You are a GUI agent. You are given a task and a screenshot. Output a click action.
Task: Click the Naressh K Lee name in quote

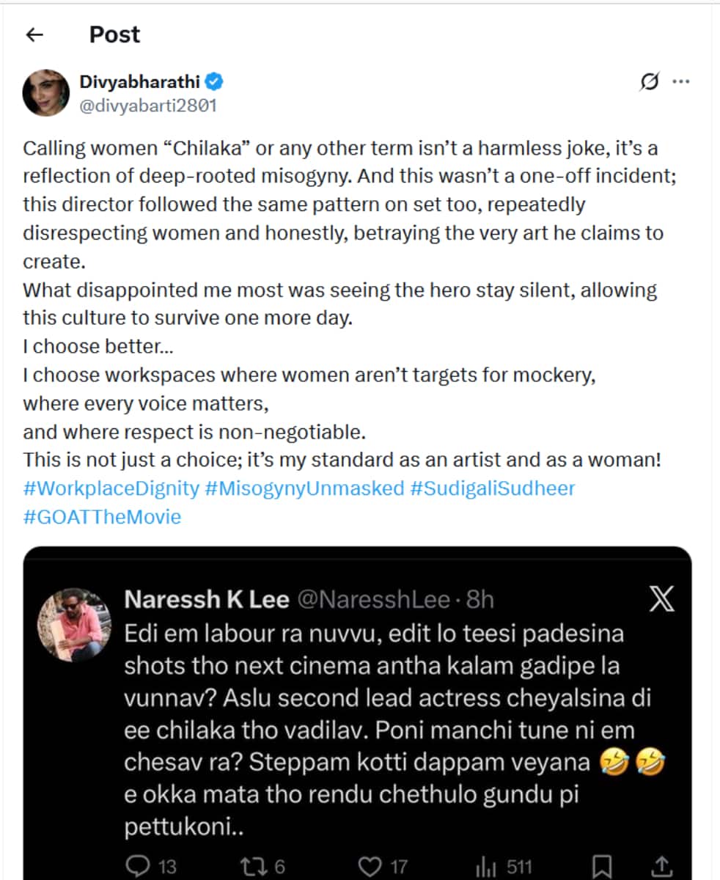click(x=207, y=600)
